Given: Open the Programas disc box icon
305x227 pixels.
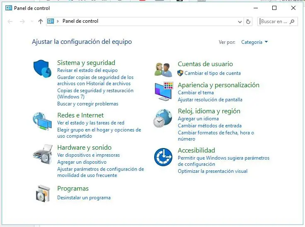Looking at the screenshot, I should click(x=43, y=194).
